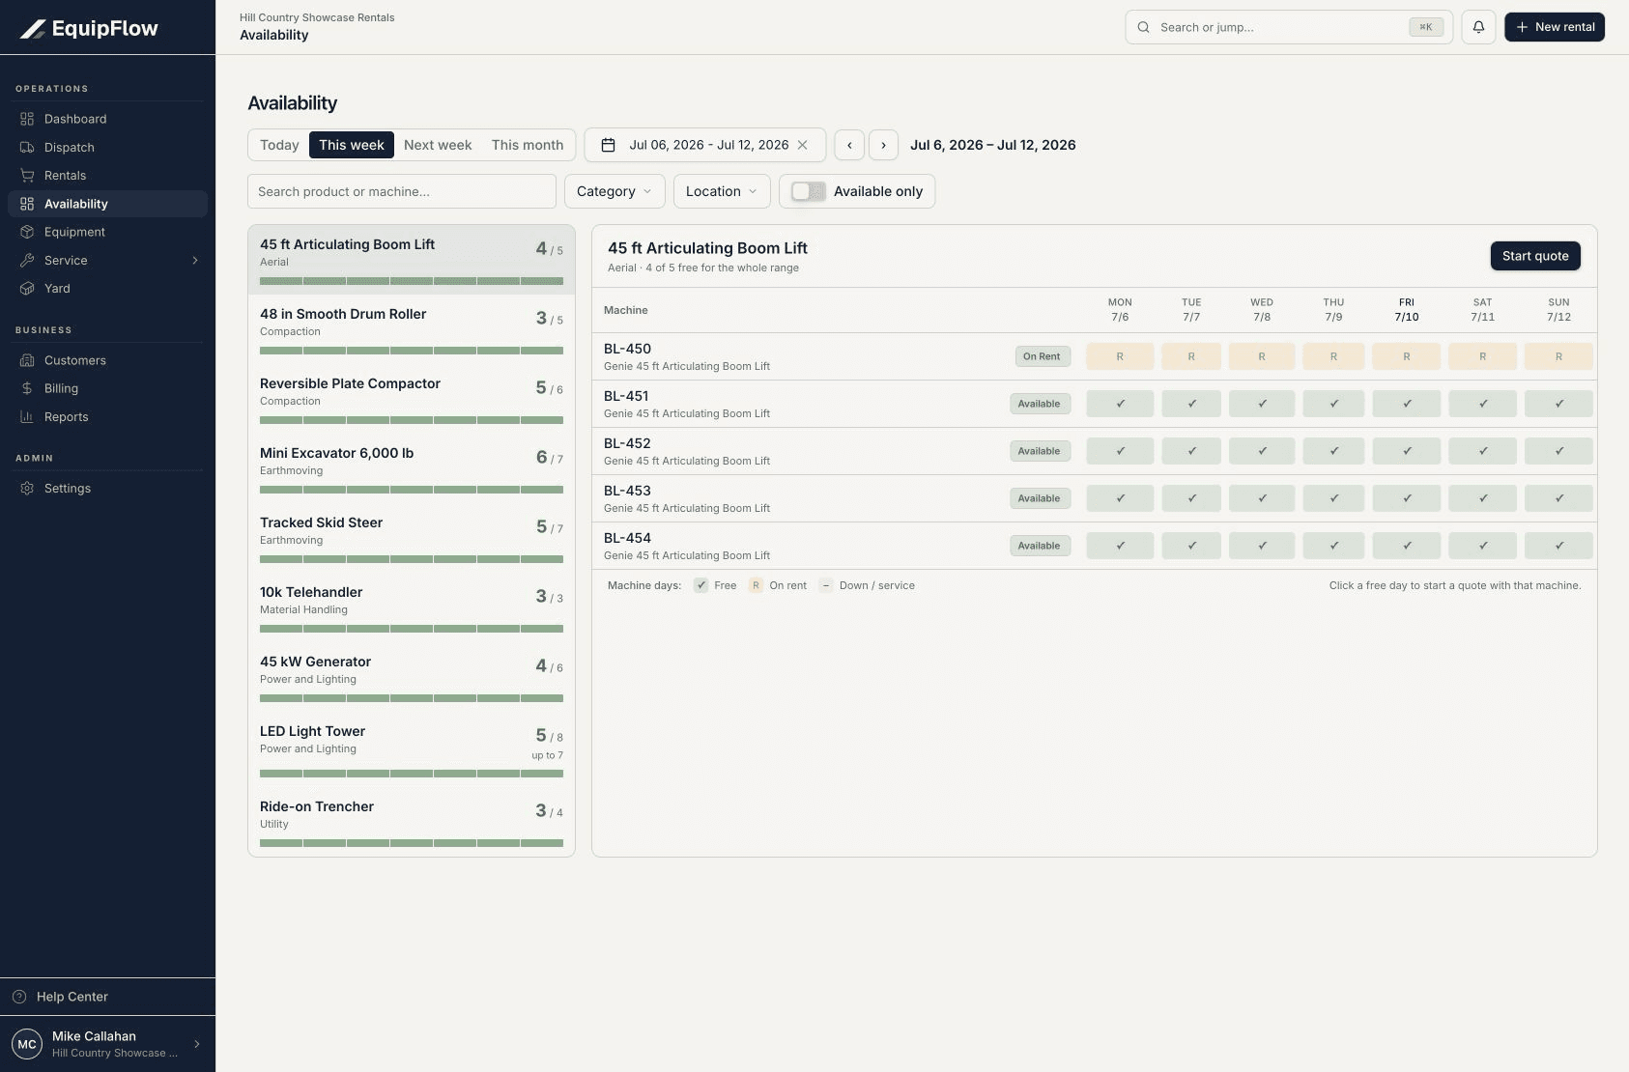Advance to the next week arrow
Image resolution: width=1629 pixels, height=1072 pixels.
883,145
